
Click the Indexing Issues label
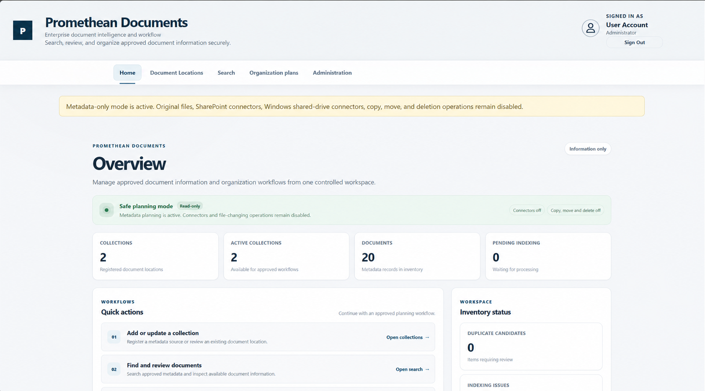pyautogui.click(x=488, y=385)
